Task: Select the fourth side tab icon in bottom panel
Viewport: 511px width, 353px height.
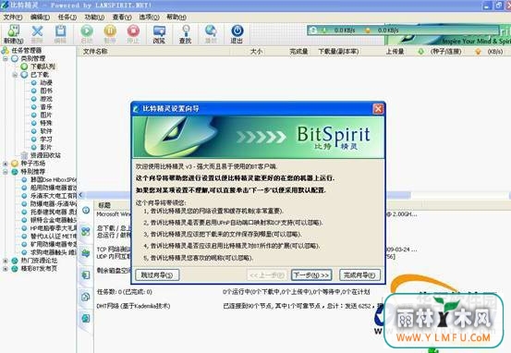Action: coord(86,275)
